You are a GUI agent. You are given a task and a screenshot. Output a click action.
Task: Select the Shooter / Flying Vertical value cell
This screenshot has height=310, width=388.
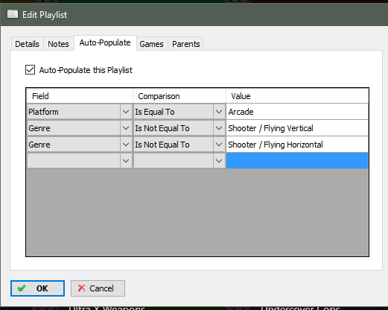[297, 128]
